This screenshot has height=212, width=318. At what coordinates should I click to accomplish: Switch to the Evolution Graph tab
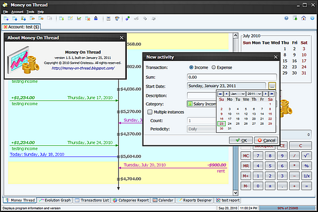[x=55, y=200]
